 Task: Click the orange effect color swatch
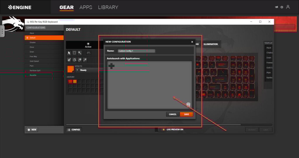click(x=70, y=69)
